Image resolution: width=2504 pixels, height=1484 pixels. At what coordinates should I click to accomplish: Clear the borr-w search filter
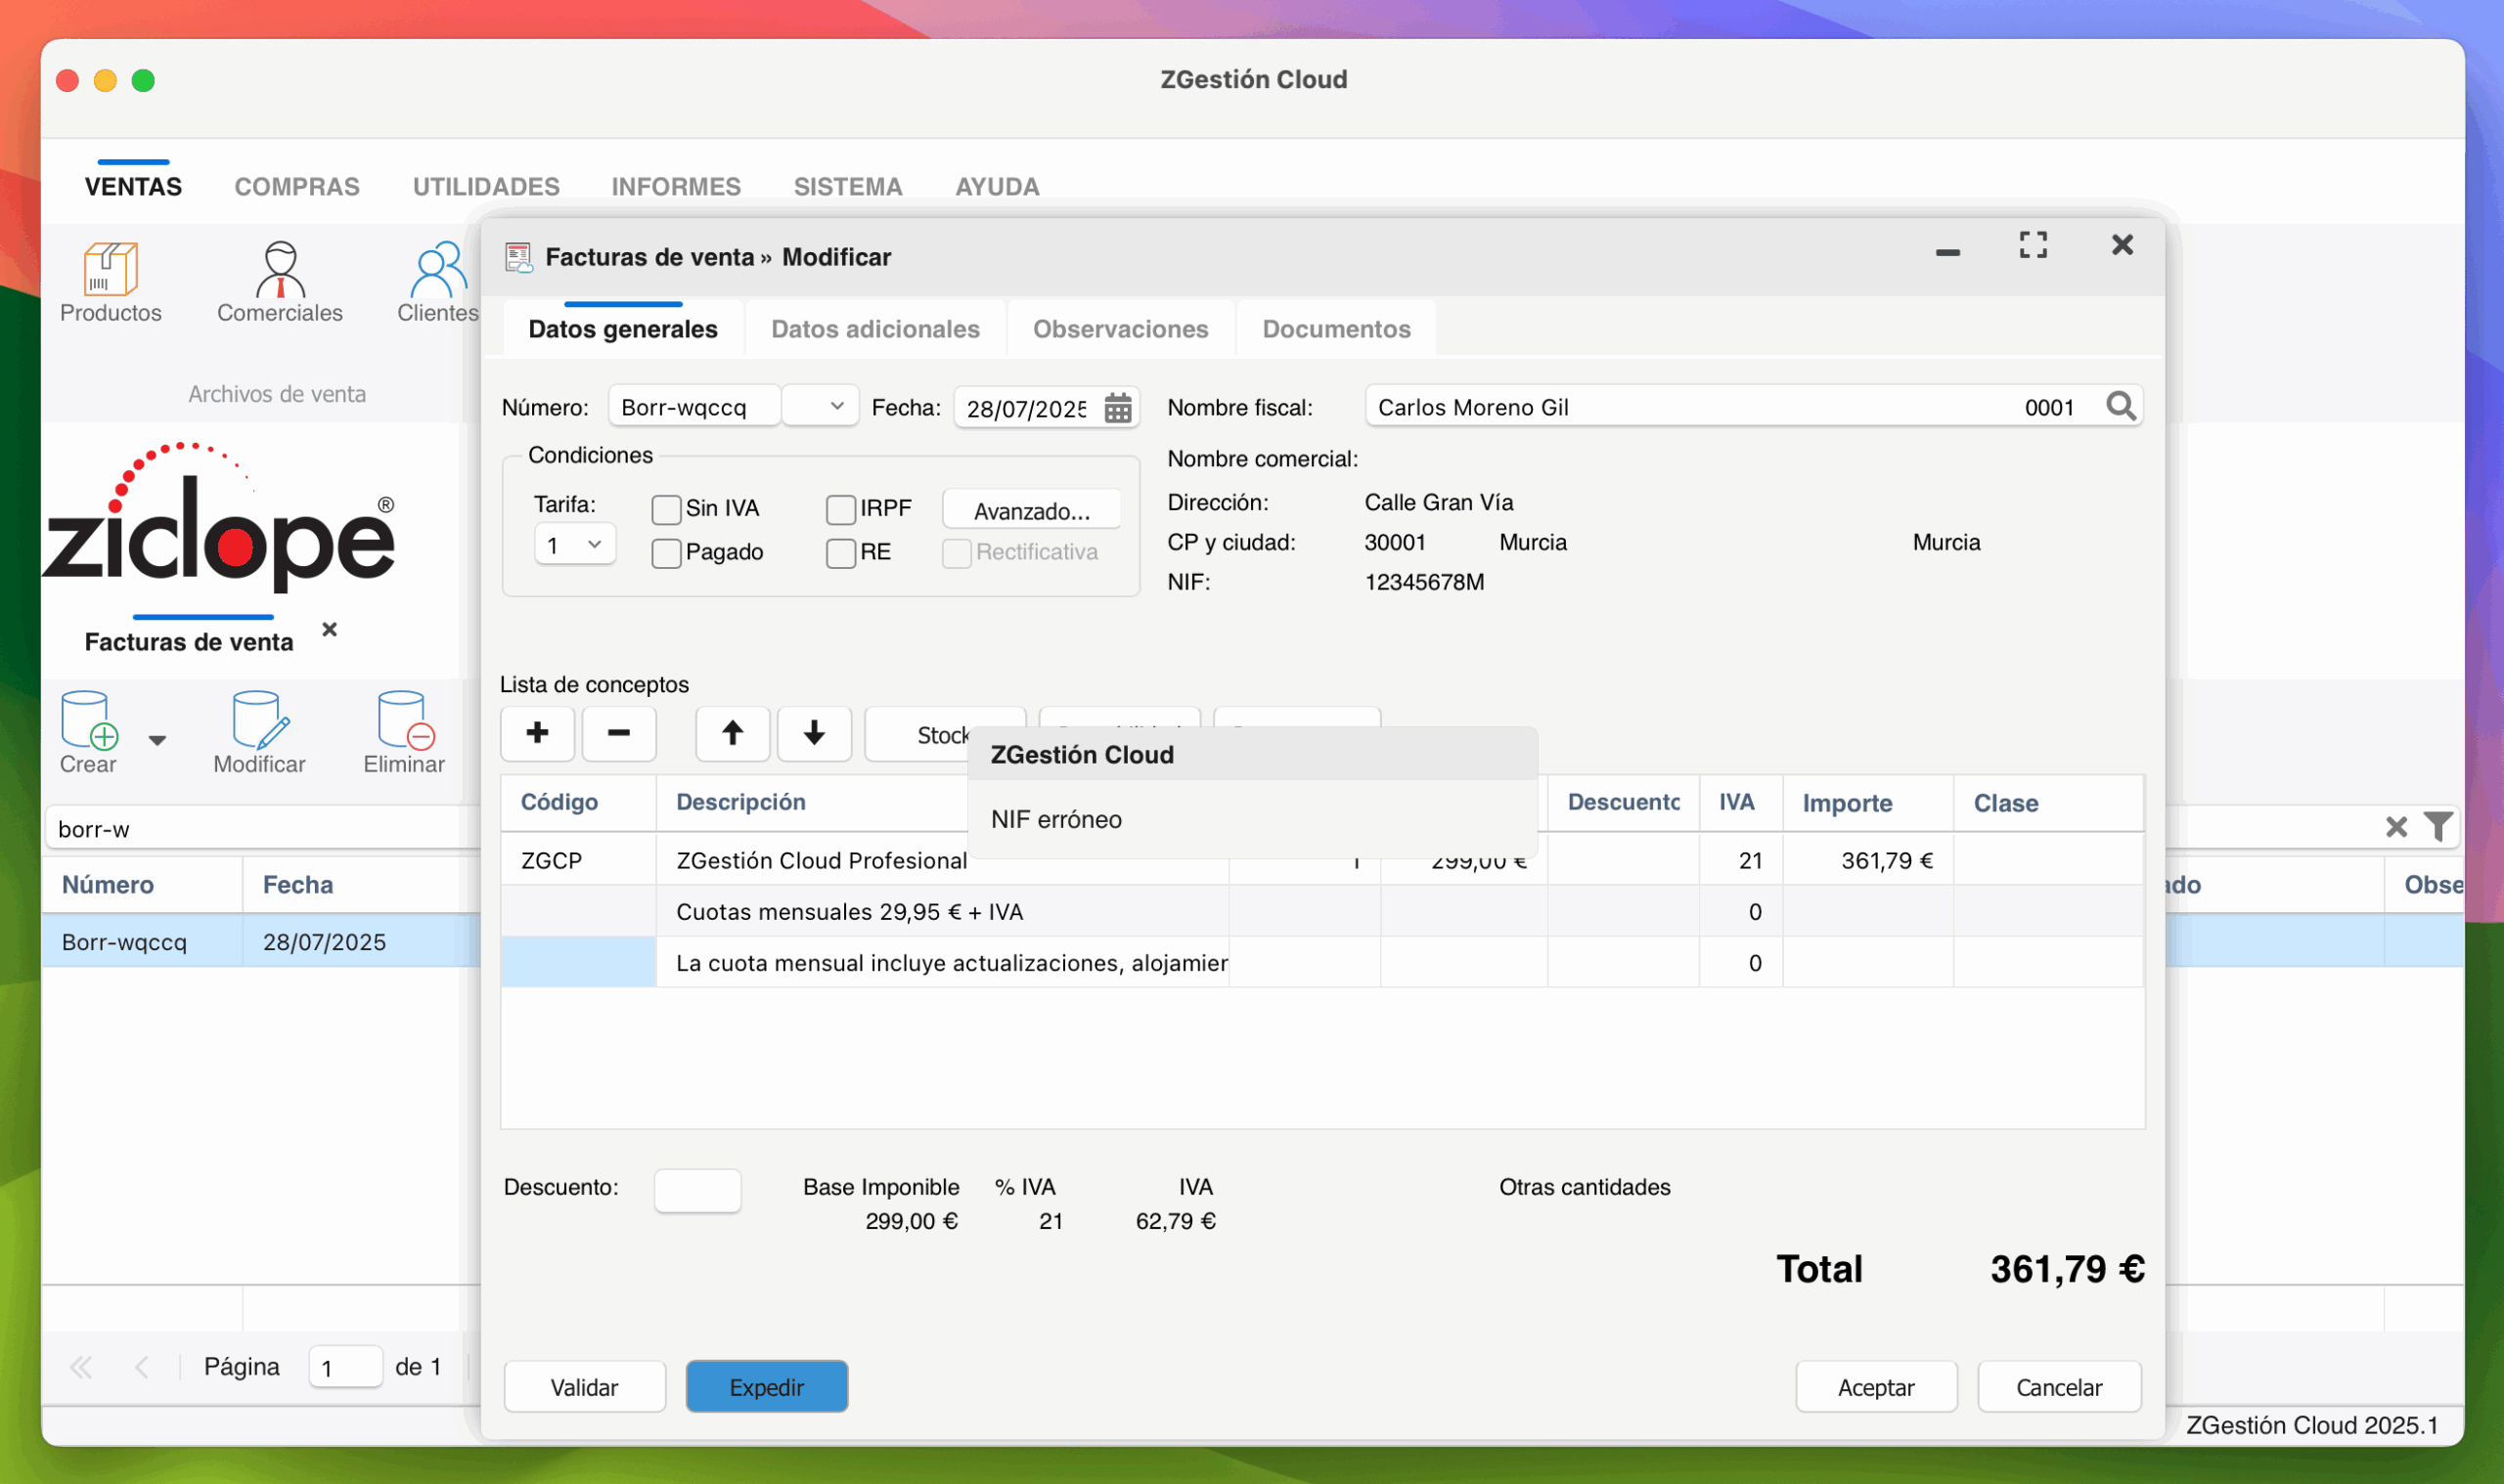pyautogui.click(x=2396, y=827)
